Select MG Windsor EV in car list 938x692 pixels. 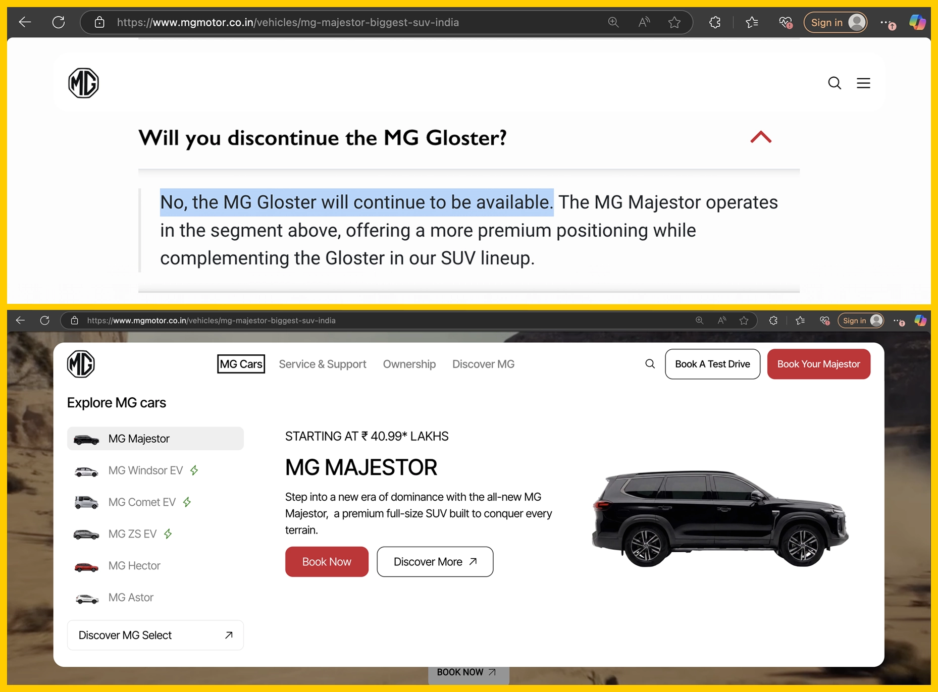point(155,470)
